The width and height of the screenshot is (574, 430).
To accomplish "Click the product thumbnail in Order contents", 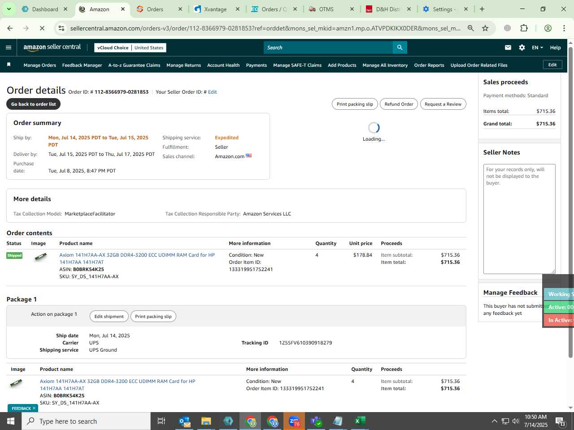I will [x=41, y=257].
